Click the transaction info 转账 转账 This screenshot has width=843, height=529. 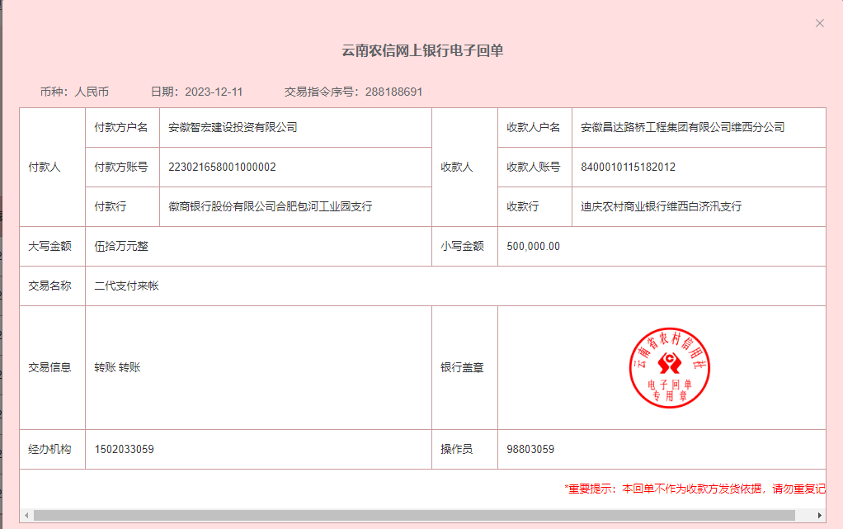(117, 367)
